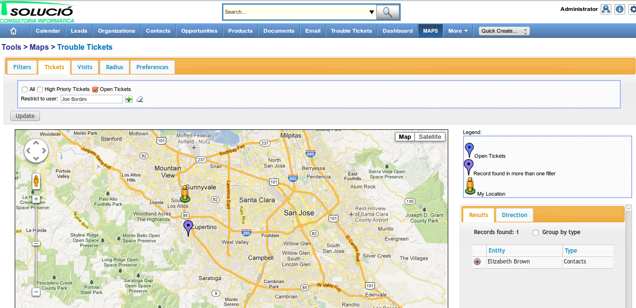
Task: Switch to the Radius tab
Action: click(x=115, y=67)
